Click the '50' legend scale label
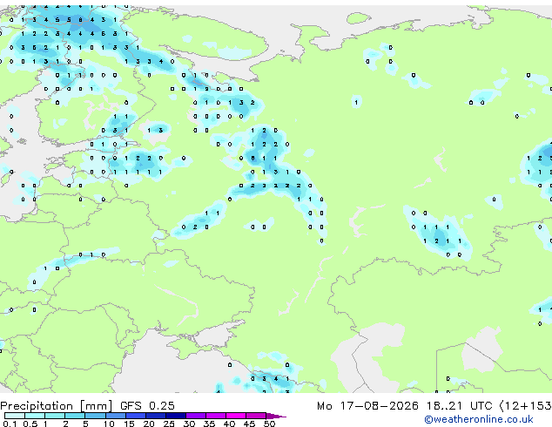 point(269,424)
